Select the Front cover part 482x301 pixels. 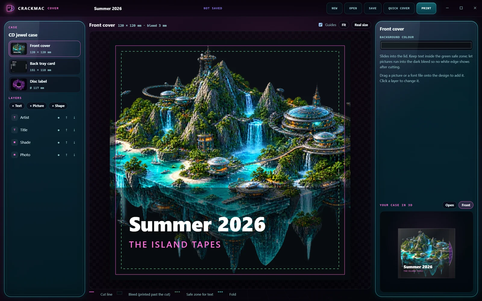pos(45,49)
